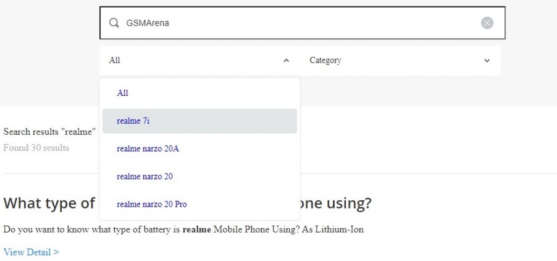Choose the realme narzo 20 entry

(x=200, y=176)
